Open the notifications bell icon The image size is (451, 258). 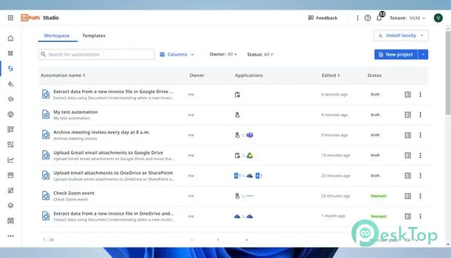tap(379, 18)
